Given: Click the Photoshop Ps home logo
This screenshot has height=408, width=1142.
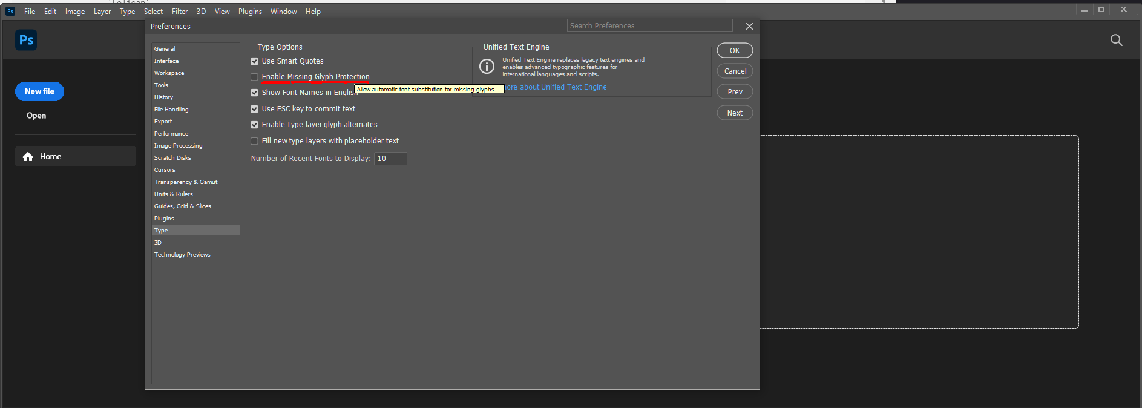Looking at the screenshot, I should pos(26,40).
